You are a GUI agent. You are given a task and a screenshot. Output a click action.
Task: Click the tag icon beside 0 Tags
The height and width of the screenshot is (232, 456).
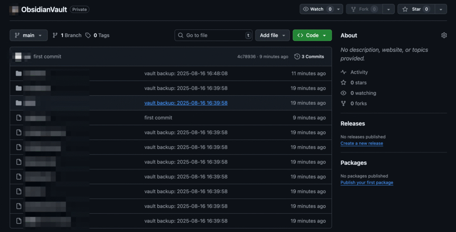click(88, 35)
